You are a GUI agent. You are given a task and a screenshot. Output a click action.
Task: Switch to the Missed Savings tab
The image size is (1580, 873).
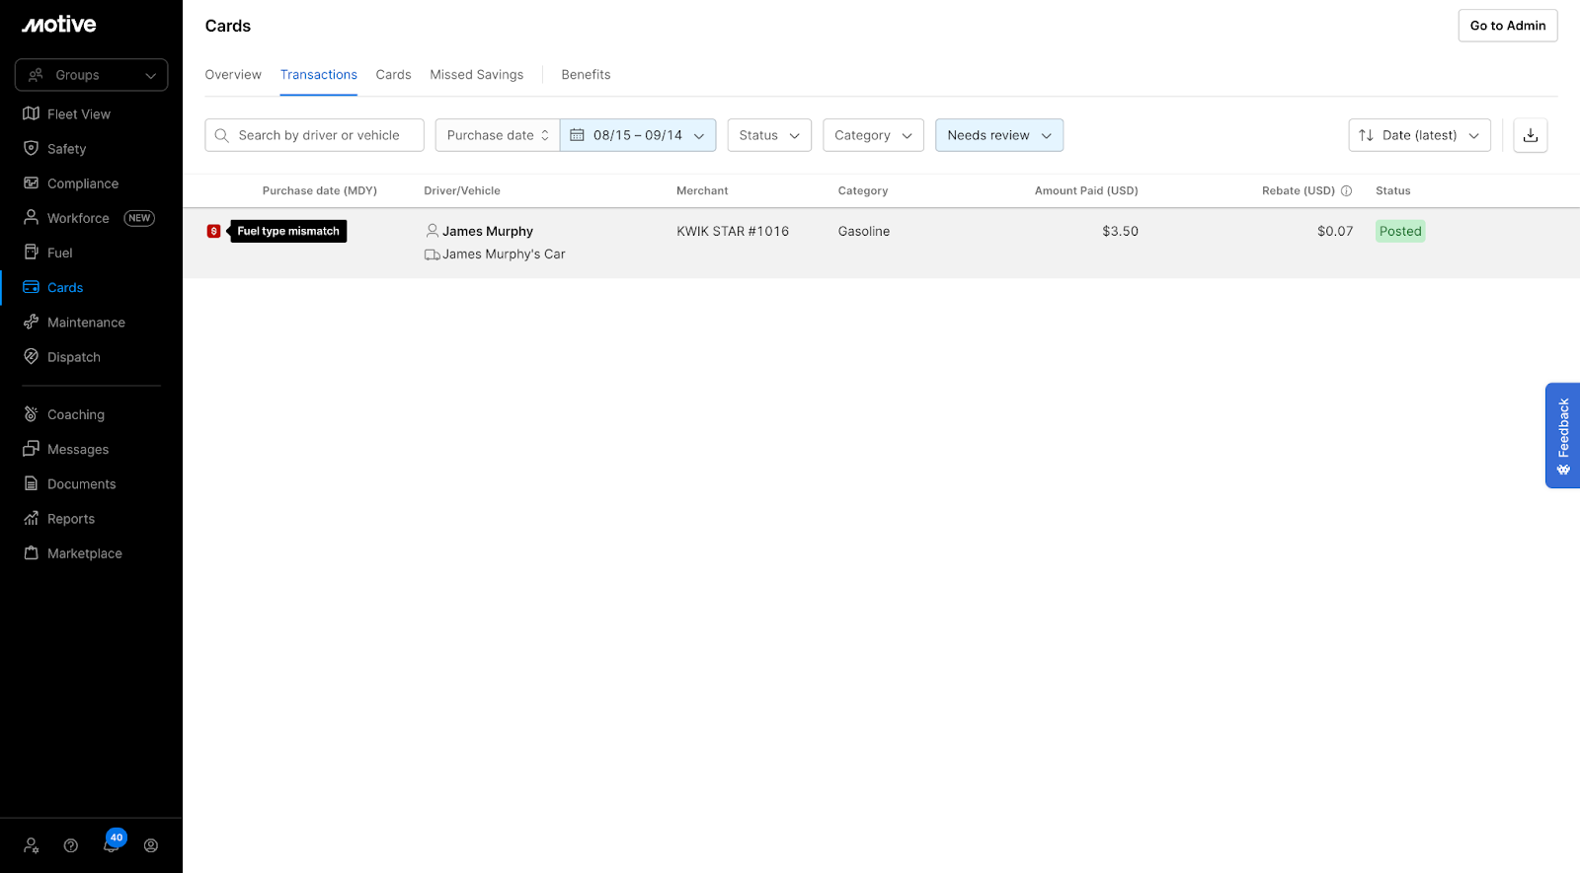pyautogui.click(x=476, y=75)
